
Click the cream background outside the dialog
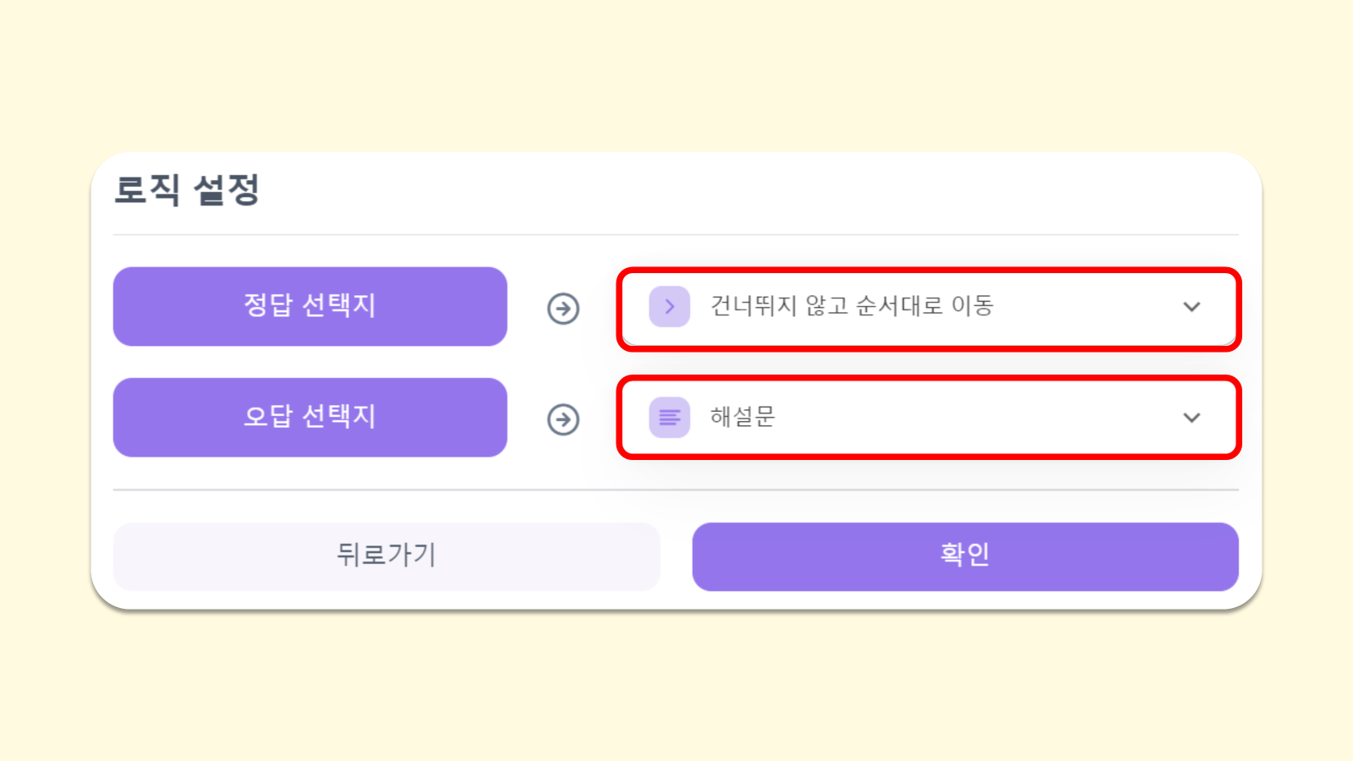click(676, 76)
